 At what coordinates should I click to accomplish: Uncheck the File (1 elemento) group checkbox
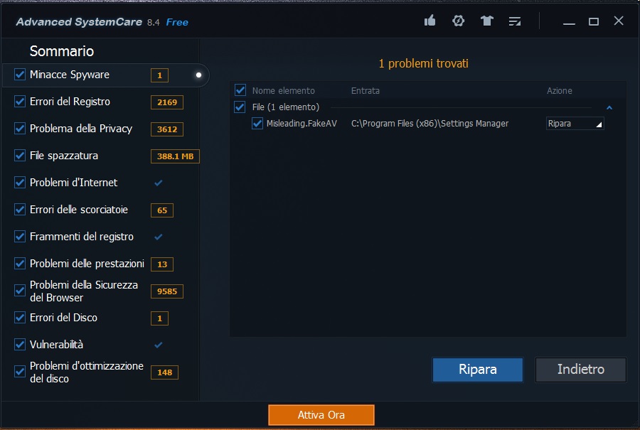[240, 107]
